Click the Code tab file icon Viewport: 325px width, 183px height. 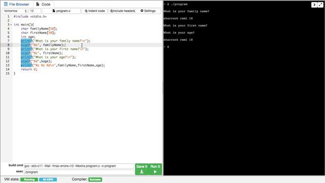click(x=38, y=4)
